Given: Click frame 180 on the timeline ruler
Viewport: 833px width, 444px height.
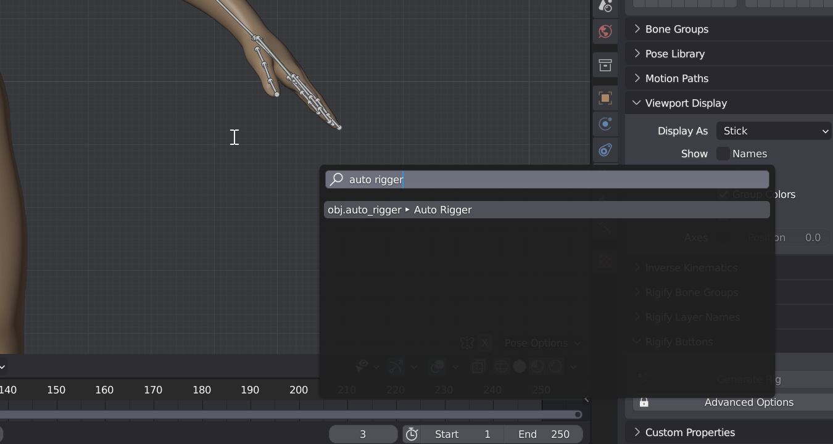Looking at the screenshot, I should [x=202, y=390].
